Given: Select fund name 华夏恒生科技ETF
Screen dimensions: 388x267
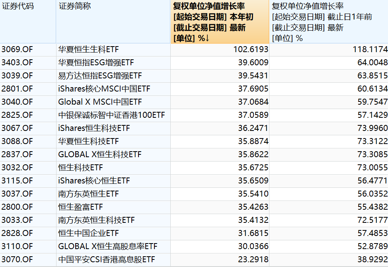Looking at the screenshot, I should [x=88, y=141].
